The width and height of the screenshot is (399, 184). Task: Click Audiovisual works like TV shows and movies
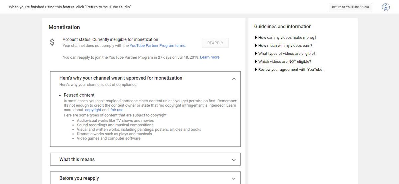[x=115, y=121]
